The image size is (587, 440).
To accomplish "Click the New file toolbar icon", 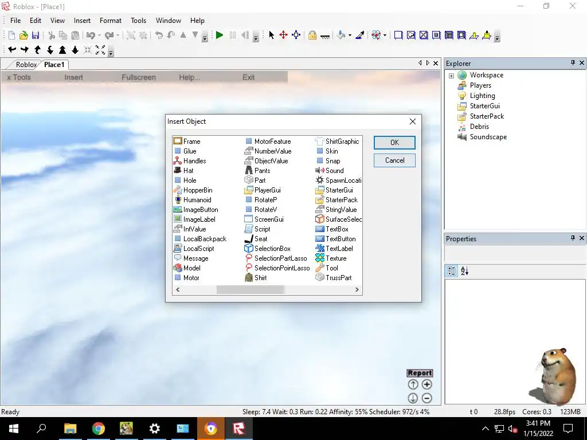I will pyautogui.click(x=11, y=35).
